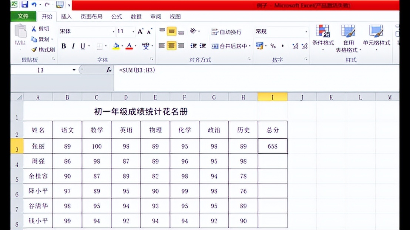The width and height of the screenshot is (410, 230).
Task: Open 字体 group dialog launcher
Action: 151,59
